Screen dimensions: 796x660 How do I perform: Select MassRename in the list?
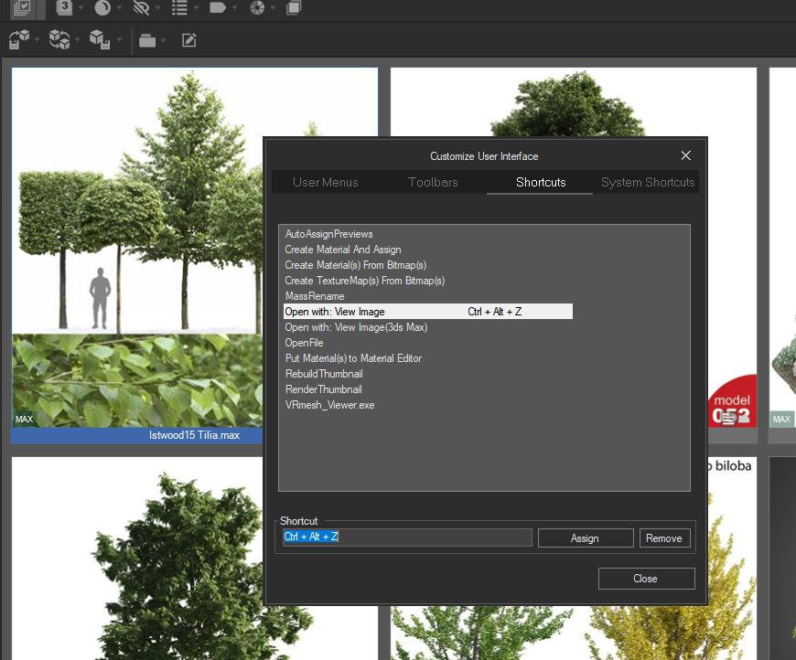click(x=315, y=296)
